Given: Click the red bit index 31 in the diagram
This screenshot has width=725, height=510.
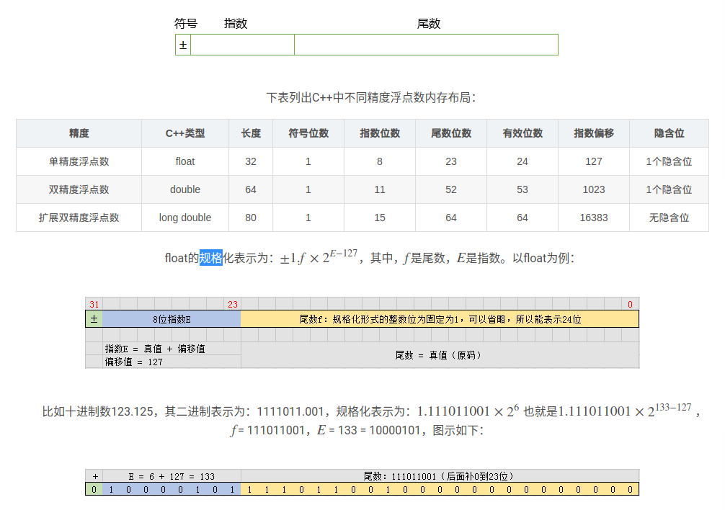Looking at the screenshot, I should click(x=94, y=305).
